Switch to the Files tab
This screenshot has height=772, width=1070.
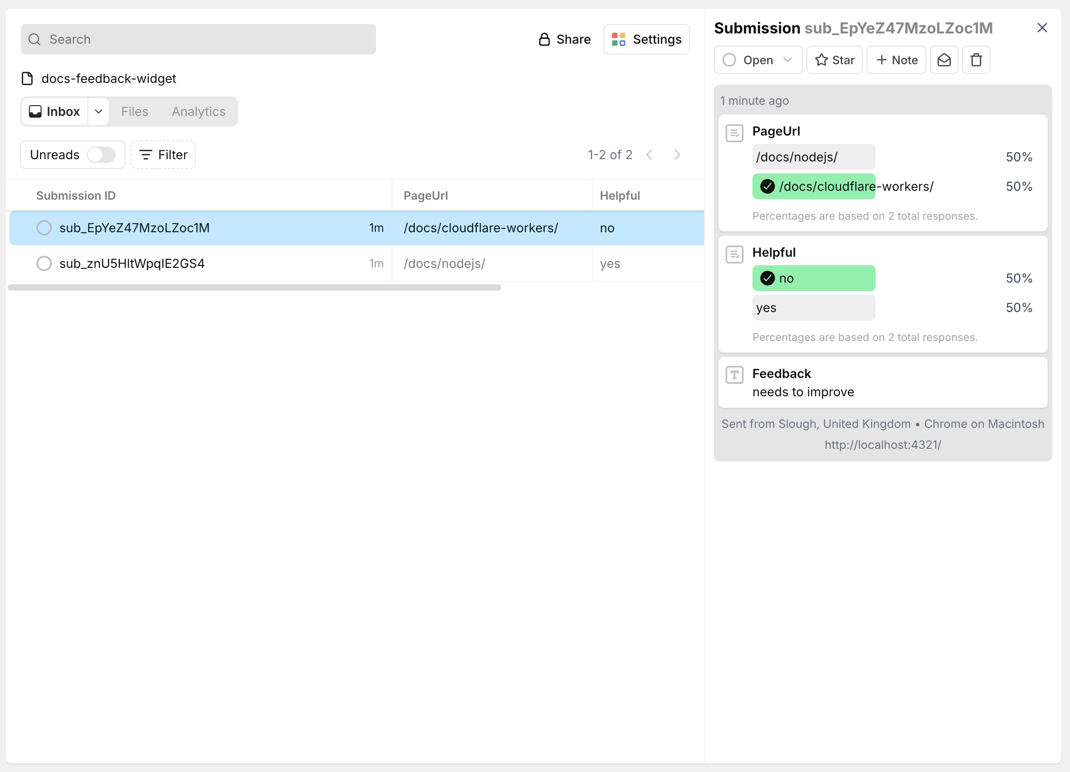134,111
